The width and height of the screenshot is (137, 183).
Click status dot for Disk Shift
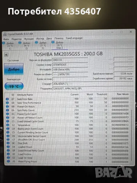coord(8,143)
